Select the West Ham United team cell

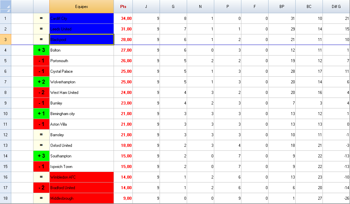81,92
